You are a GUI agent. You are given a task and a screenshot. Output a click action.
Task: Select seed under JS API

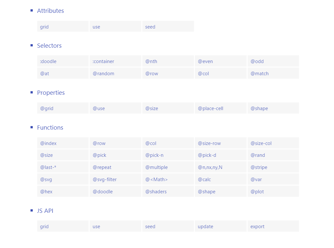(168, 226)
